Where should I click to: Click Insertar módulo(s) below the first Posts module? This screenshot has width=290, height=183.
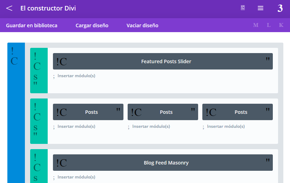(x=76, y=126)
